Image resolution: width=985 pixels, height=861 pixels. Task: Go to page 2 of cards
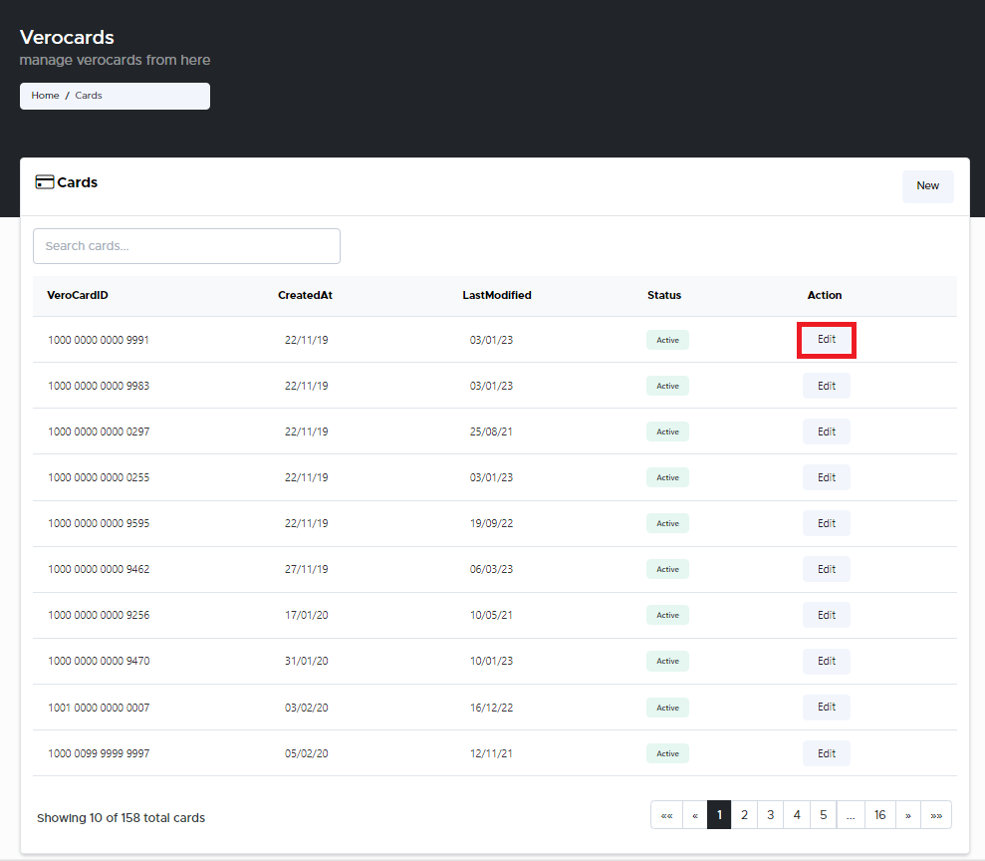(744, 815)
